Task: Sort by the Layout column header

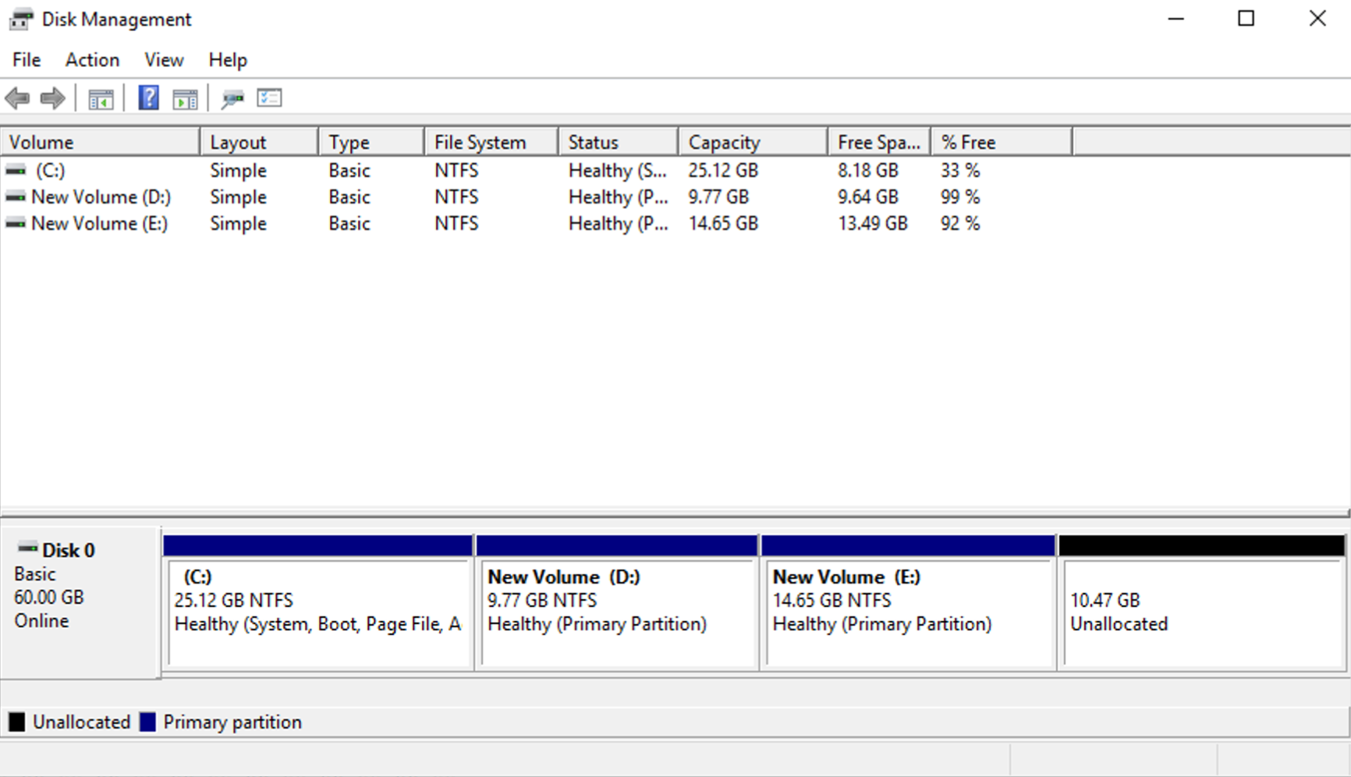Action: [259, 142]
